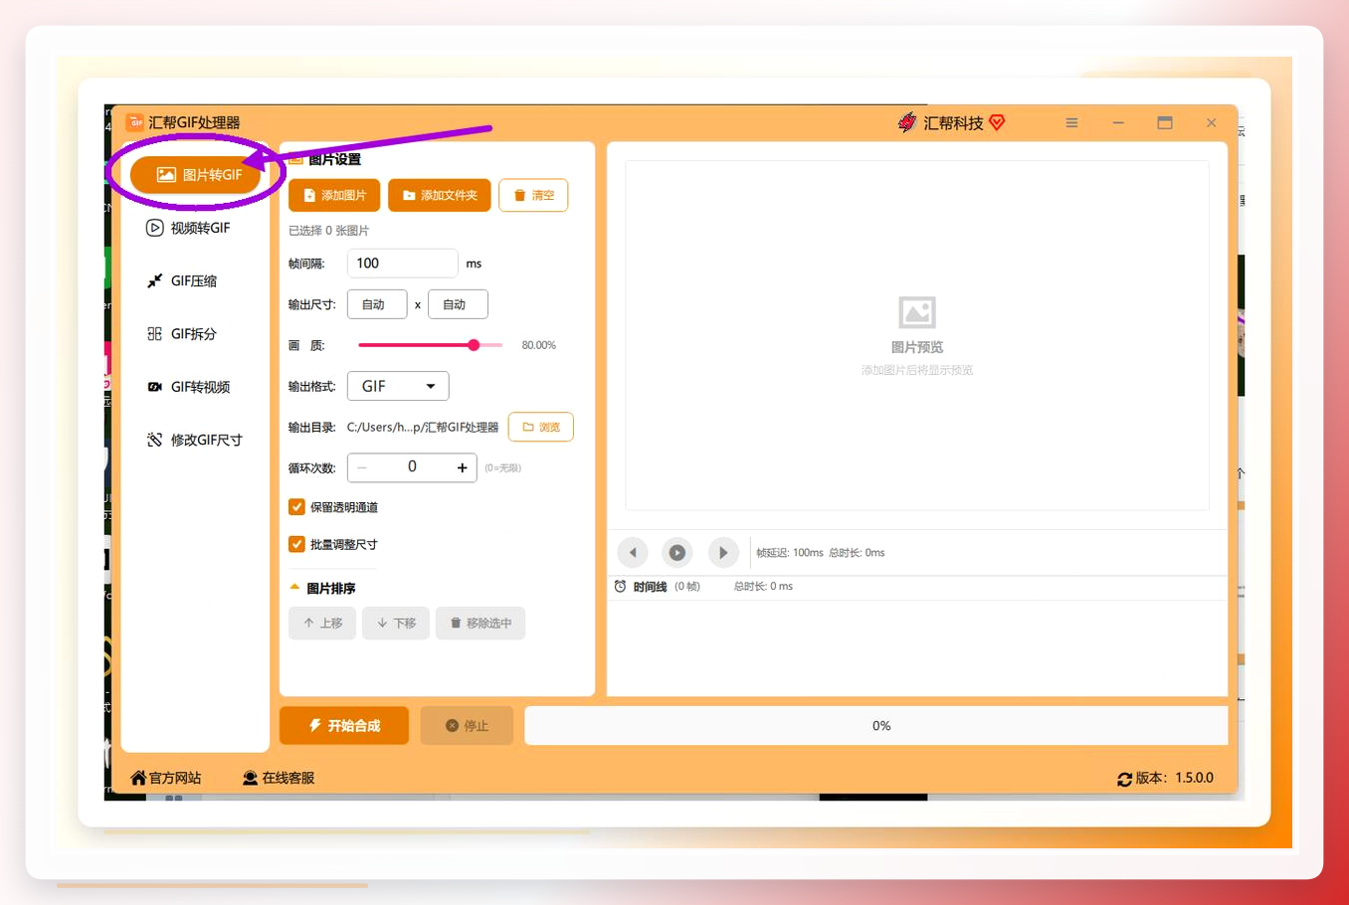
Task: Click the 下移 move down button
Action: tap(396, 624)
